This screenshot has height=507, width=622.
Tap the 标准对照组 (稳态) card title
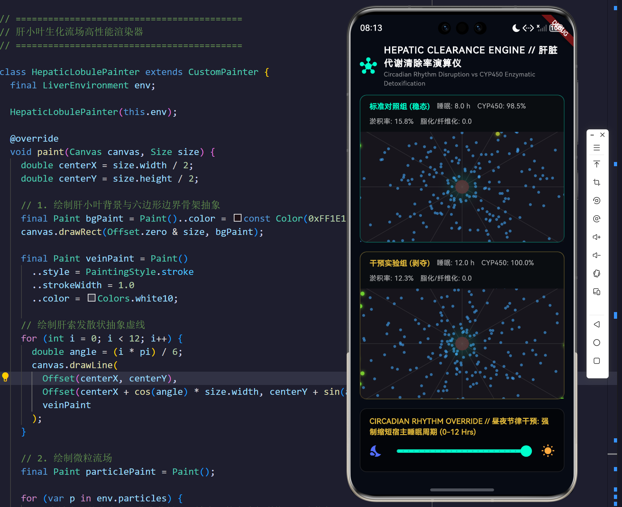399,106
